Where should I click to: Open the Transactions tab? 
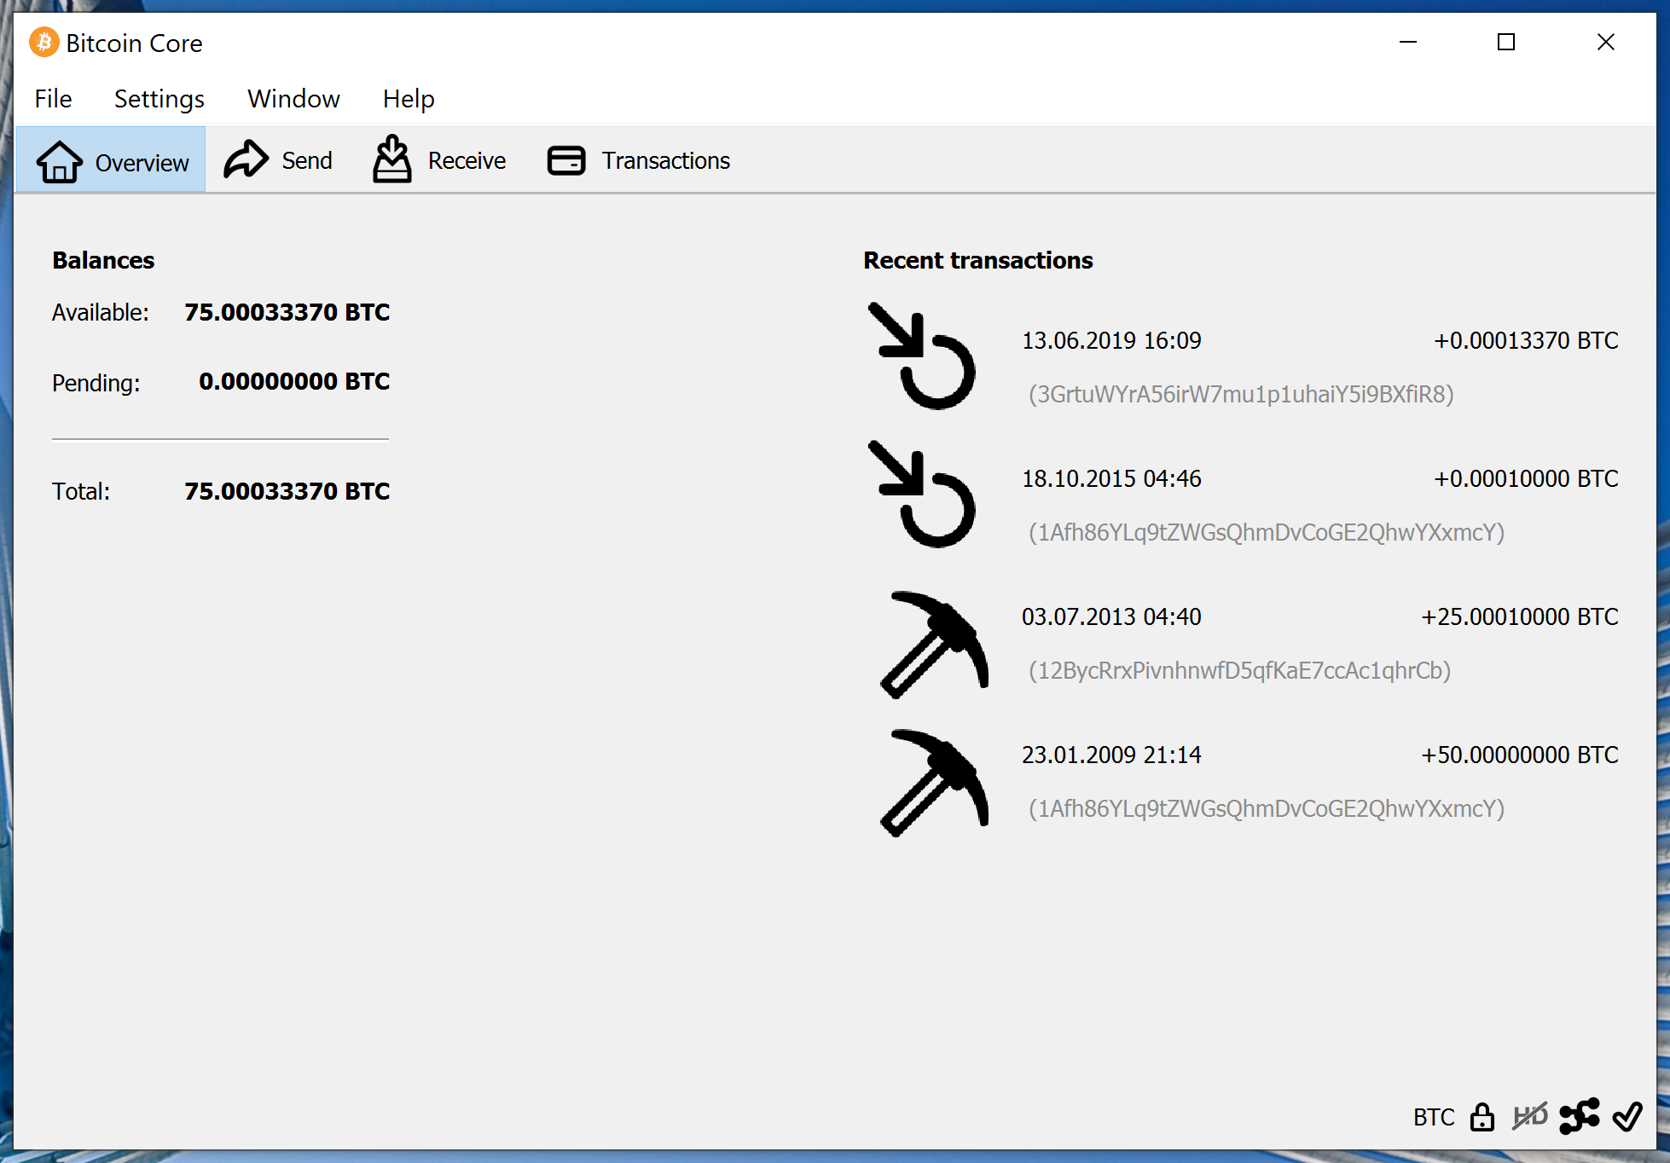click(x=639, y=160)
